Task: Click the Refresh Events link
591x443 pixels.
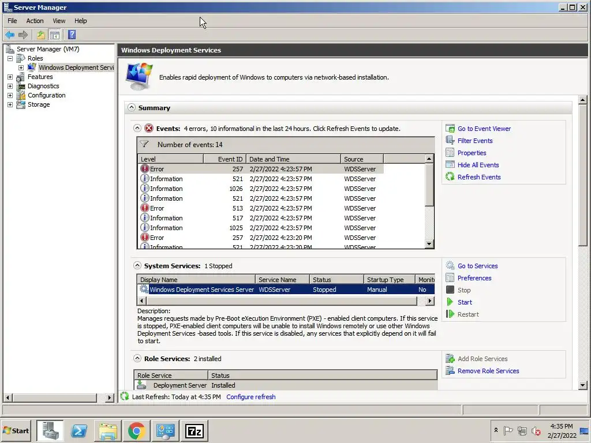Action: pyautogui.click(x=478, y=177)
